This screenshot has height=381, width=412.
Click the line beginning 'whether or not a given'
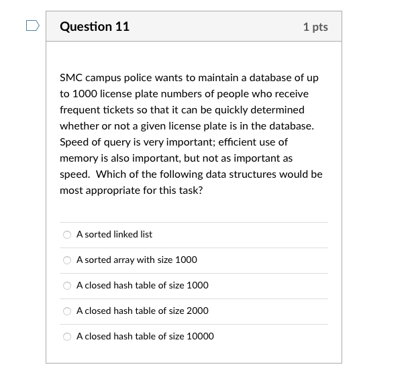(x=187, y=126)
